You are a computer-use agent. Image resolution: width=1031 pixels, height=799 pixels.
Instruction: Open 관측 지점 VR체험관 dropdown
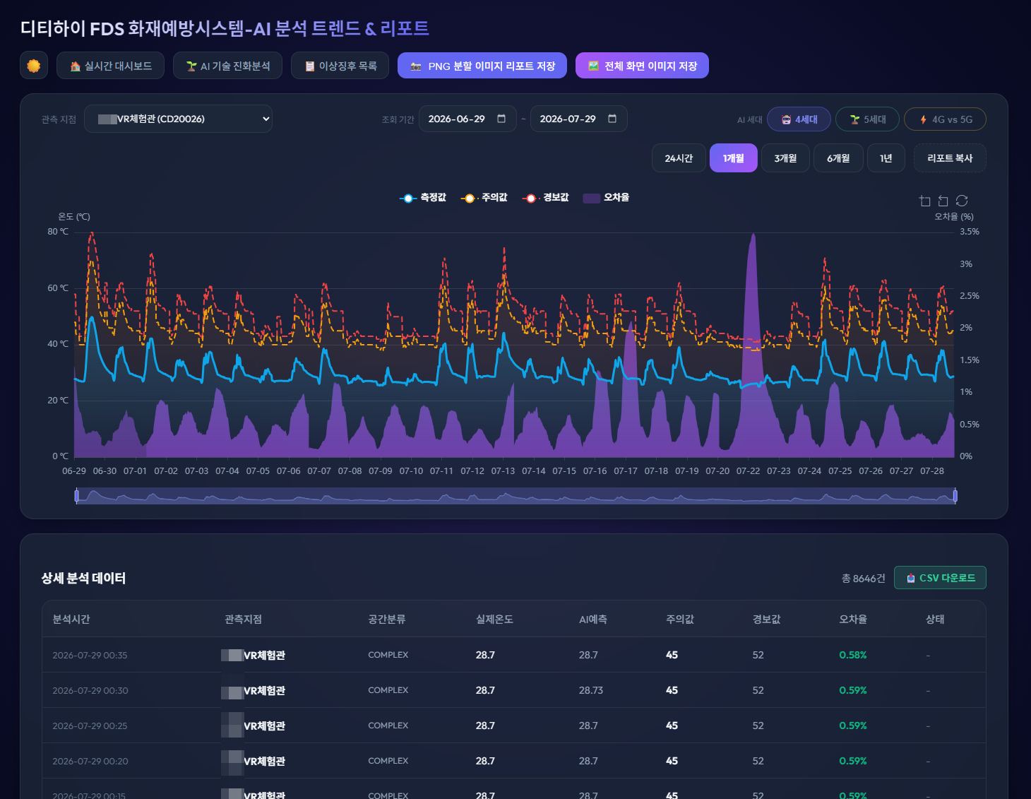(178, 119)
